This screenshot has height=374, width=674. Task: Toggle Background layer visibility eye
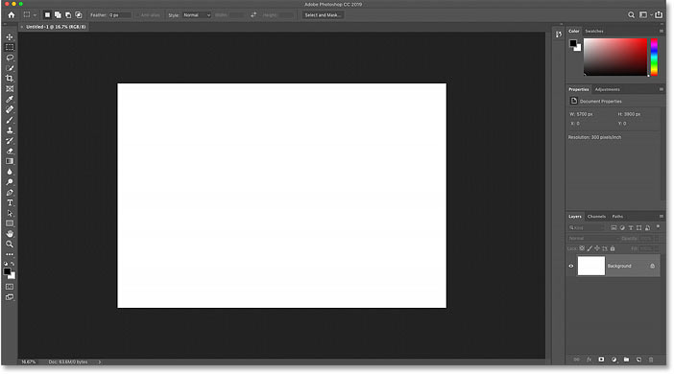571,266
